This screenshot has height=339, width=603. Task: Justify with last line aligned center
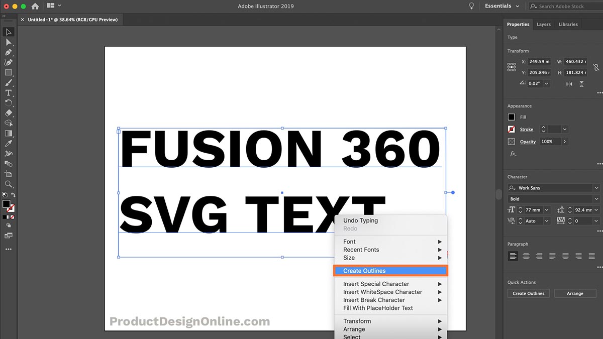click(x=565, y=256)
